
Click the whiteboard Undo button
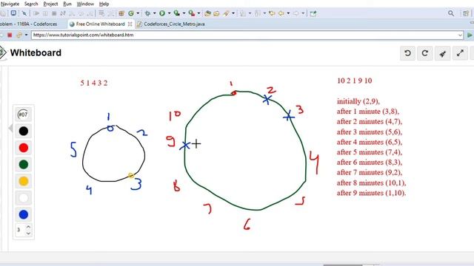pyautogui.click(x=407, y=53)
